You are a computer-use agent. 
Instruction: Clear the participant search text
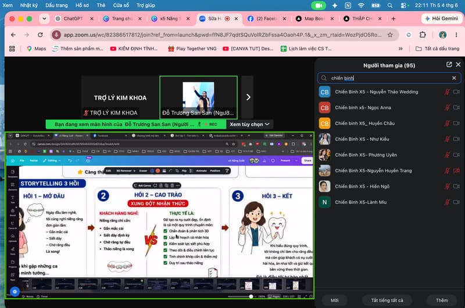454,78
